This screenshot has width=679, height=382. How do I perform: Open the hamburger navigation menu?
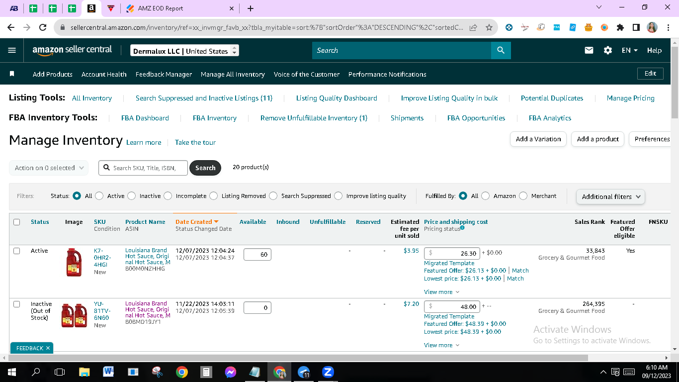click(x=12, y=50)
